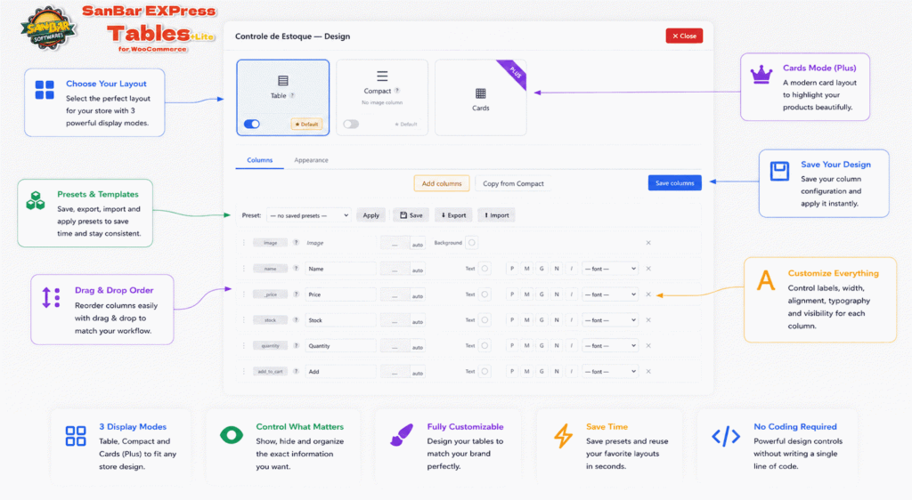Viewport: 912px width, 500px height.
Task: Toggle the N style button in Price row
Action: pos(557,294)
